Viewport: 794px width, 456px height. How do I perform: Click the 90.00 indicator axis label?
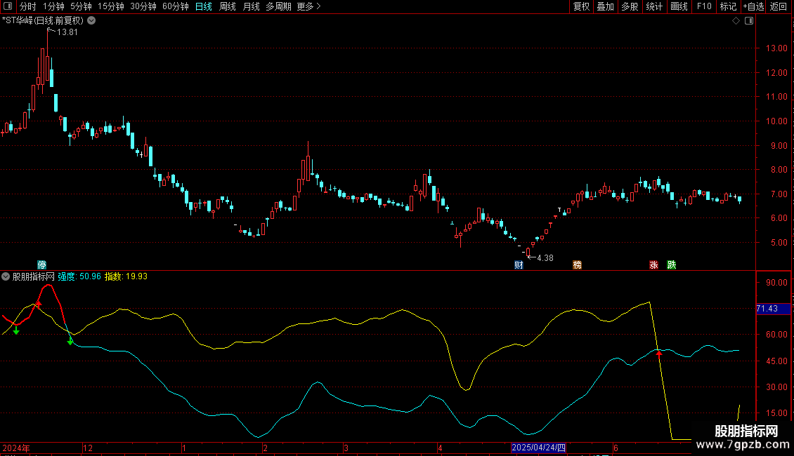tap(776, 283)
